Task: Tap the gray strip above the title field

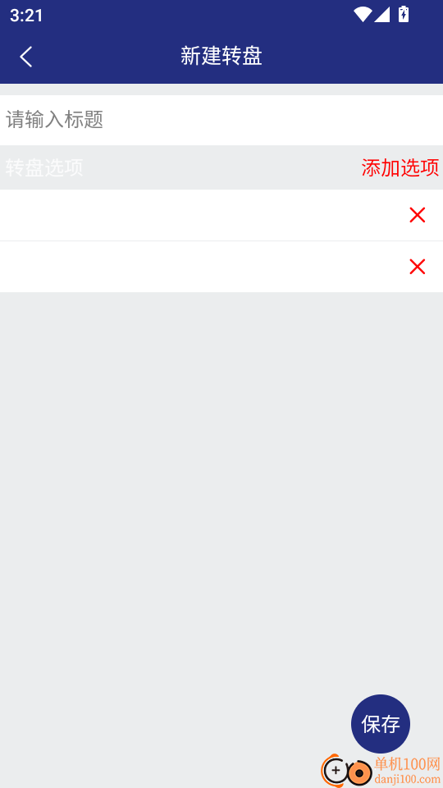Action: point(221,89)
